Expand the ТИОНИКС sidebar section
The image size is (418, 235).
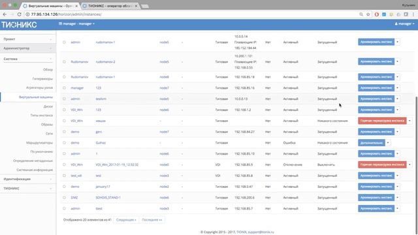(x=27, y=189)
